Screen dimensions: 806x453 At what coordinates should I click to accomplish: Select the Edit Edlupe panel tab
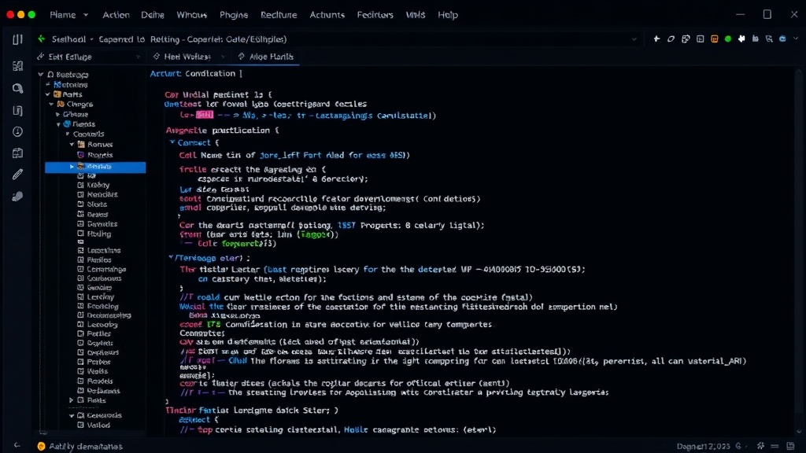70,57
